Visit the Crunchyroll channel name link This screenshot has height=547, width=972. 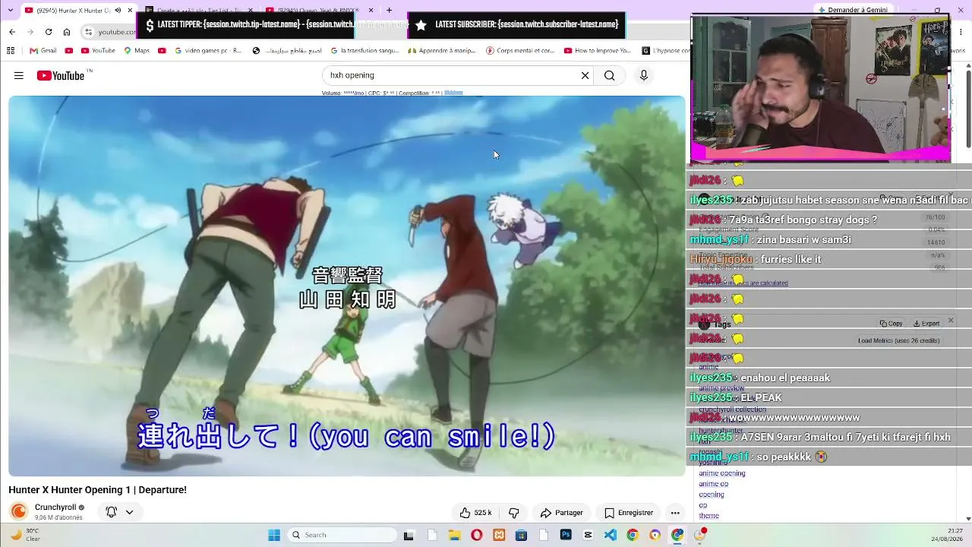[55, 507]
